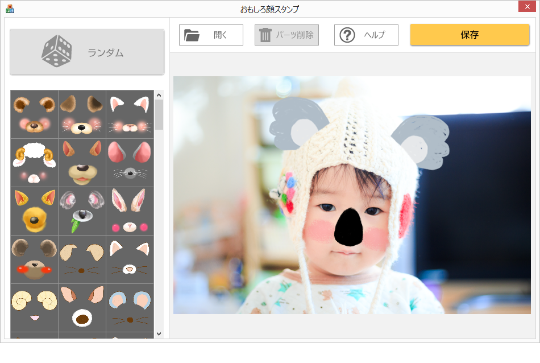Select the white sheep with horns stamp
The height and width of the screenshot is (363, 540).
(34, 163)
